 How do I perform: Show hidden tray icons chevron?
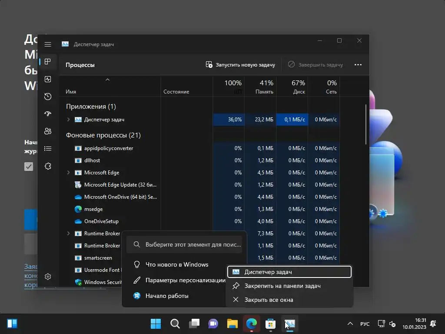point(350,324)
